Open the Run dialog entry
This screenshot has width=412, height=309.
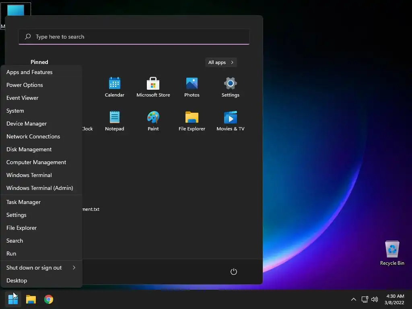41,253
